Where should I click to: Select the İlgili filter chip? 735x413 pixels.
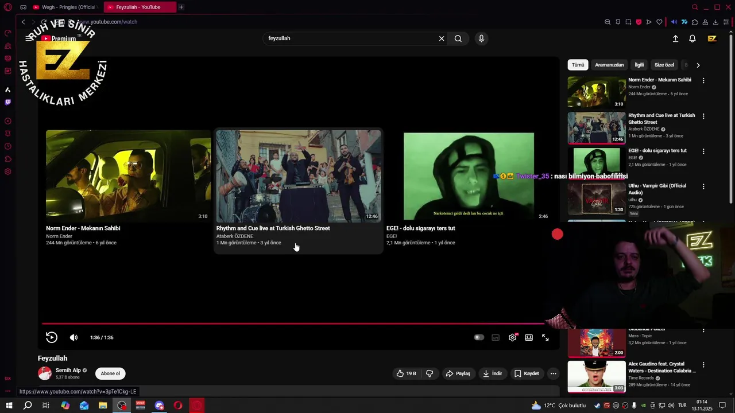639,65
